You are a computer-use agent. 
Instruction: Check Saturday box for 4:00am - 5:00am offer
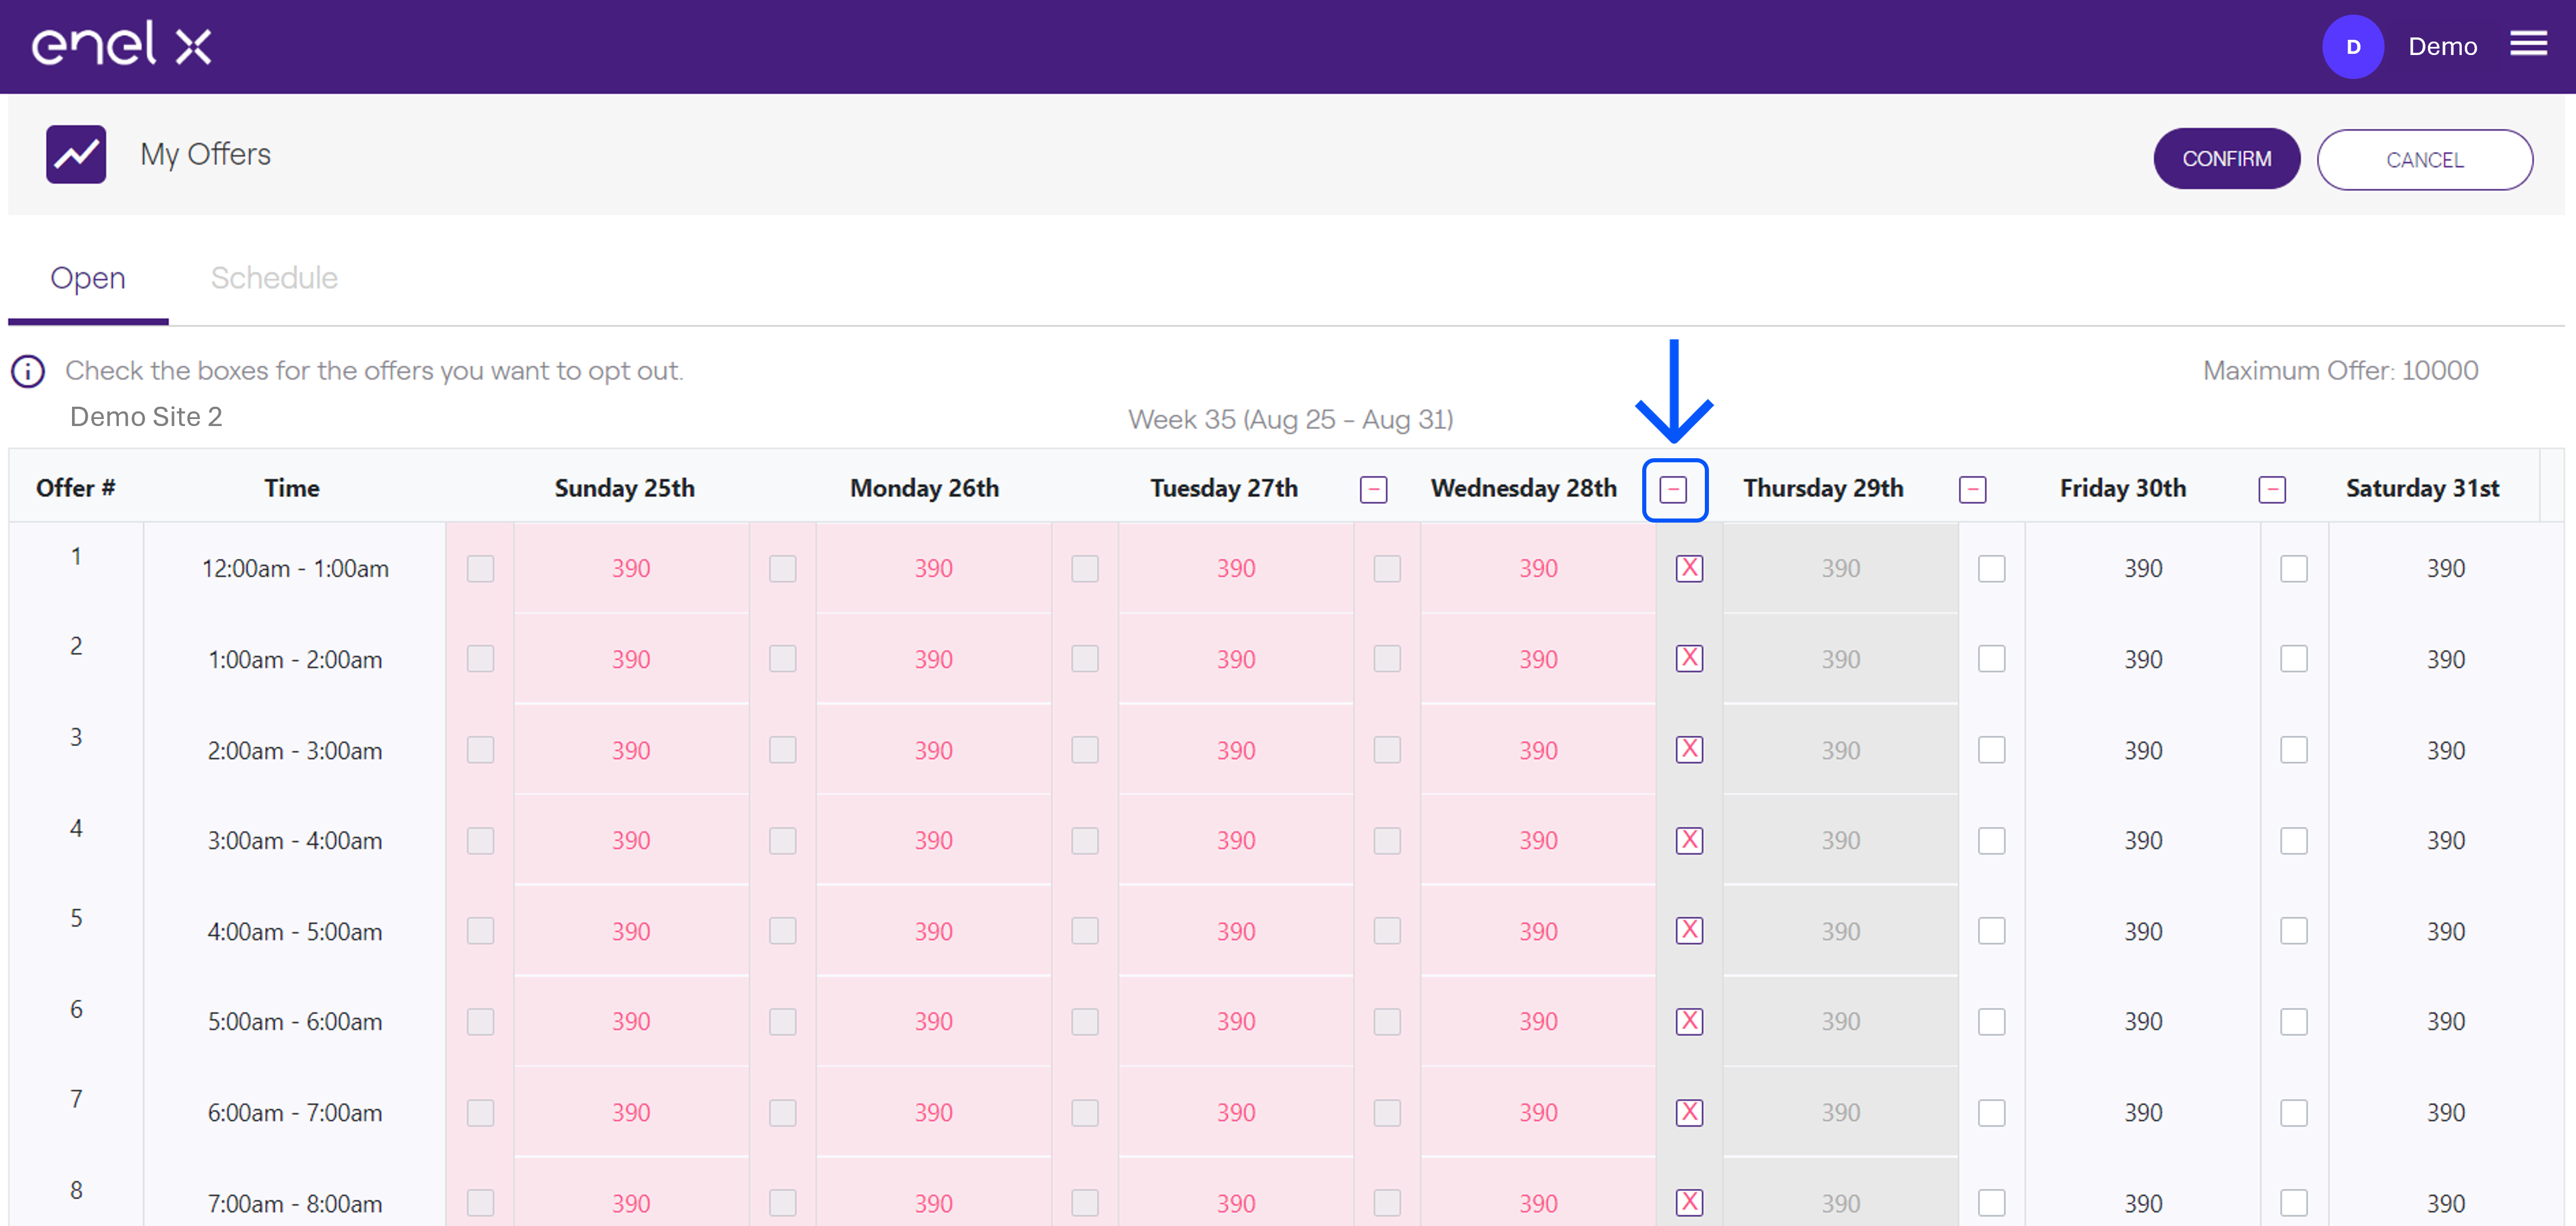click(2293, 930)
